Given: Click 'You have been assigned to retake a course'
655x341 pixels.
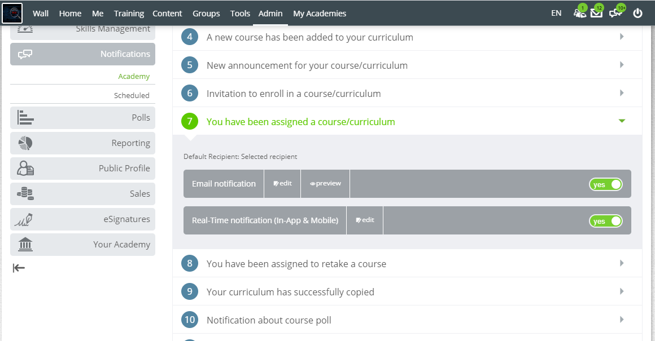Looking at the screenshot, I should click(296, 264).
